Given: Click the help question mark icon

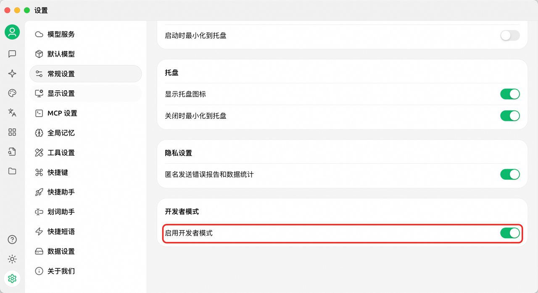Looking at the screenshot, I should 12,240.
